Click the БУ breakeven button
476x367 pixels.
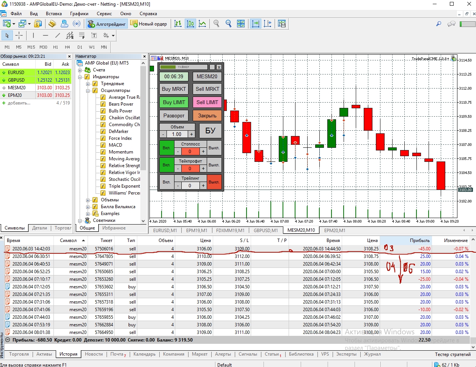211,131
